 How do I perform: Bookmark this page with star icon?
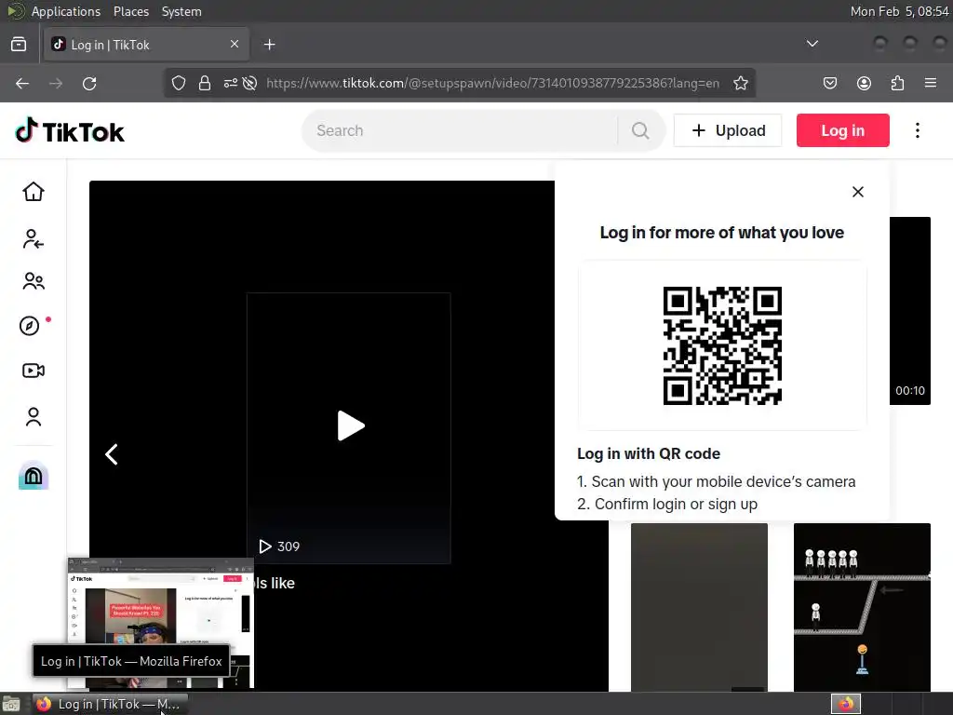[740, 83]
